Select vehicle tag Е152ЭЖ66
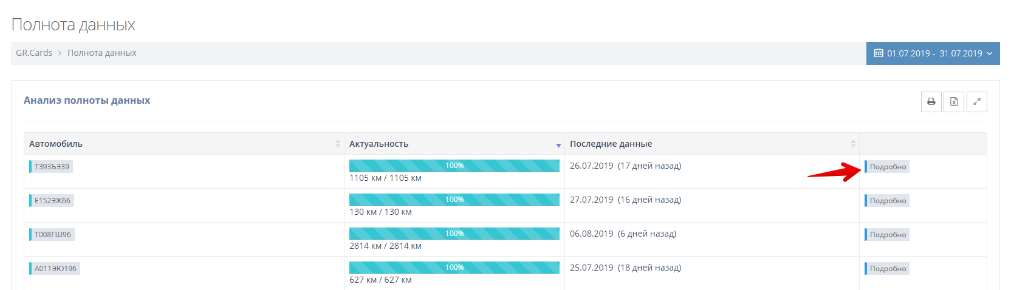The height and width of the screenshot is (290, 1011). [52, 201]
